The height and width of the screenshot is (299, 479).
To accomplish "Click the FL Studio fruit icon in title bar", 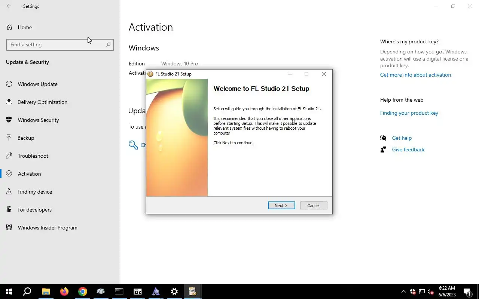I will (x=150, y=74).
